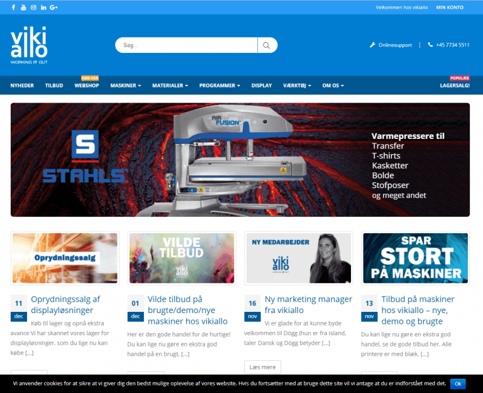Go to the NYHEDER menu item

pos(22,86)
